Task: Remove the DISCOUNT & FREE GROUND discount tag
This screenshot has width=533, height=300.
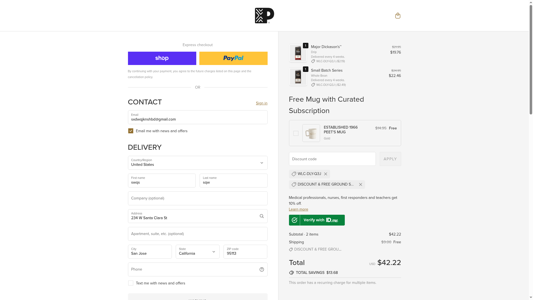Action: pos(360,184)
